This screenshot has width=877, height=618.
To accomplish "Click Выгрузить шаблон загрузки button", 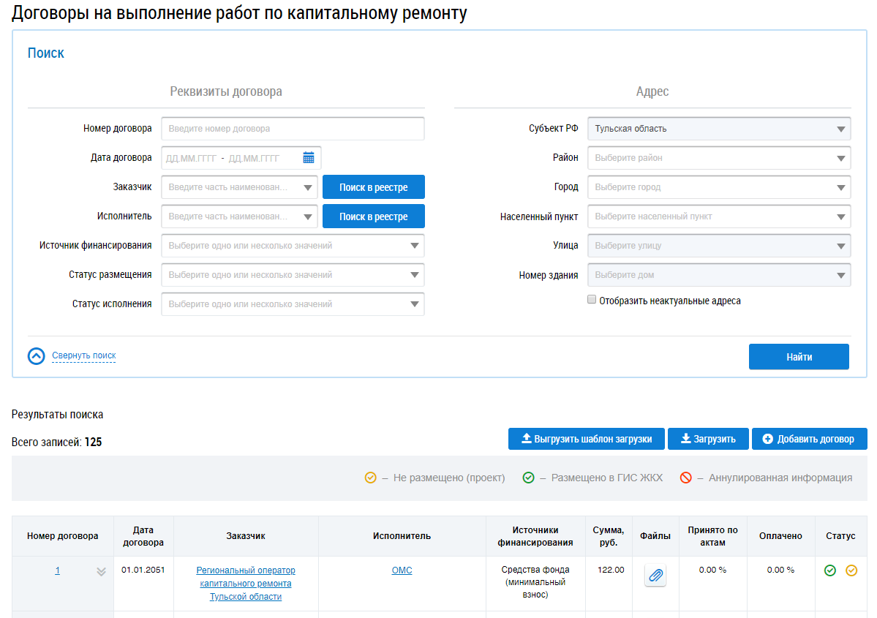I will [586, 439].
